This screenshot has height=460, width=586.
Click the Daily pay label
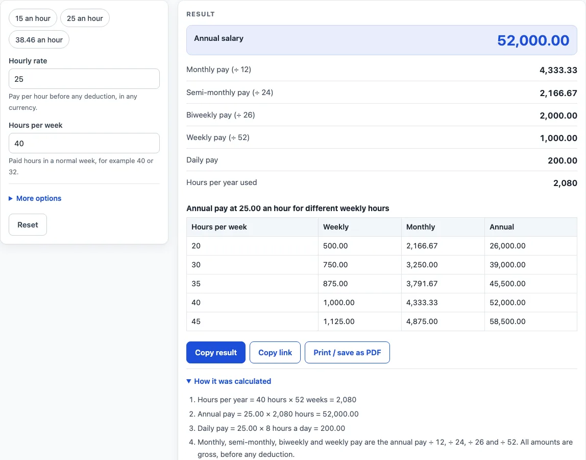(x=202, y=160)
